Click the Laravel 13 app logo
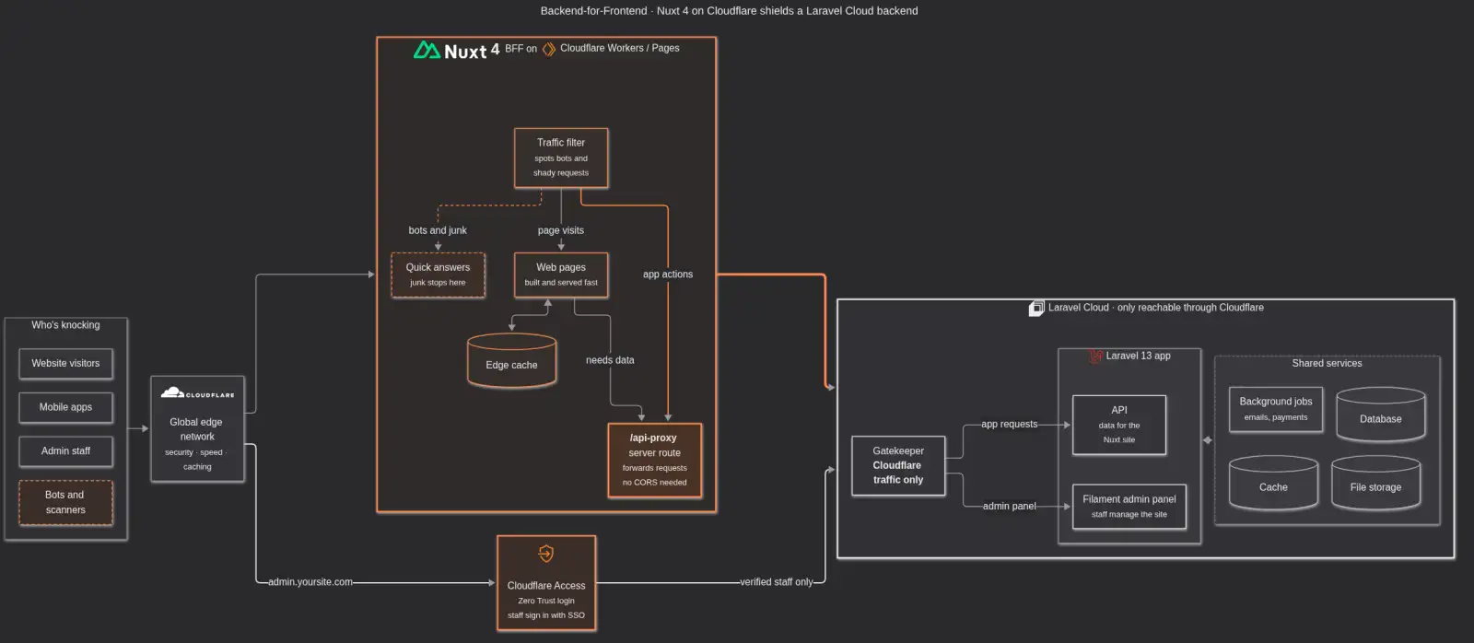Screen dimensions: 1474x643 (x=1095, y=356)
